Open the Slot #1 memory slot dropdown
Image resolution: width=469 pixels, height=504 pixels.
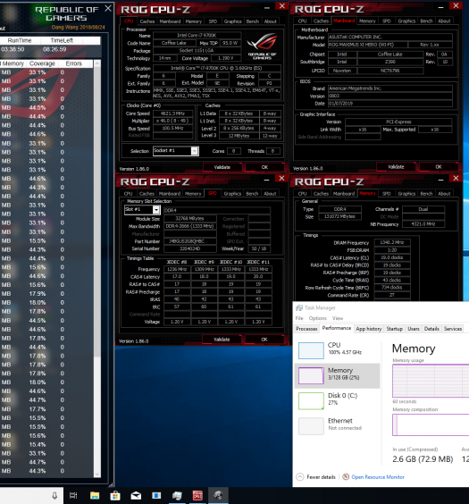(156, 210)
